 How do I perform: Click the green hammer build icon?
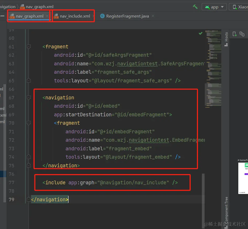click(x=195, y=7)
